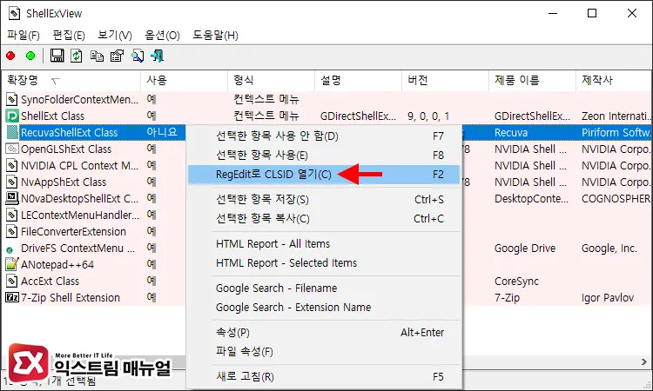This screenshot has height=391, width=653.
Task: Click the find magnifier toolbar icon
Action: point(138,56)
